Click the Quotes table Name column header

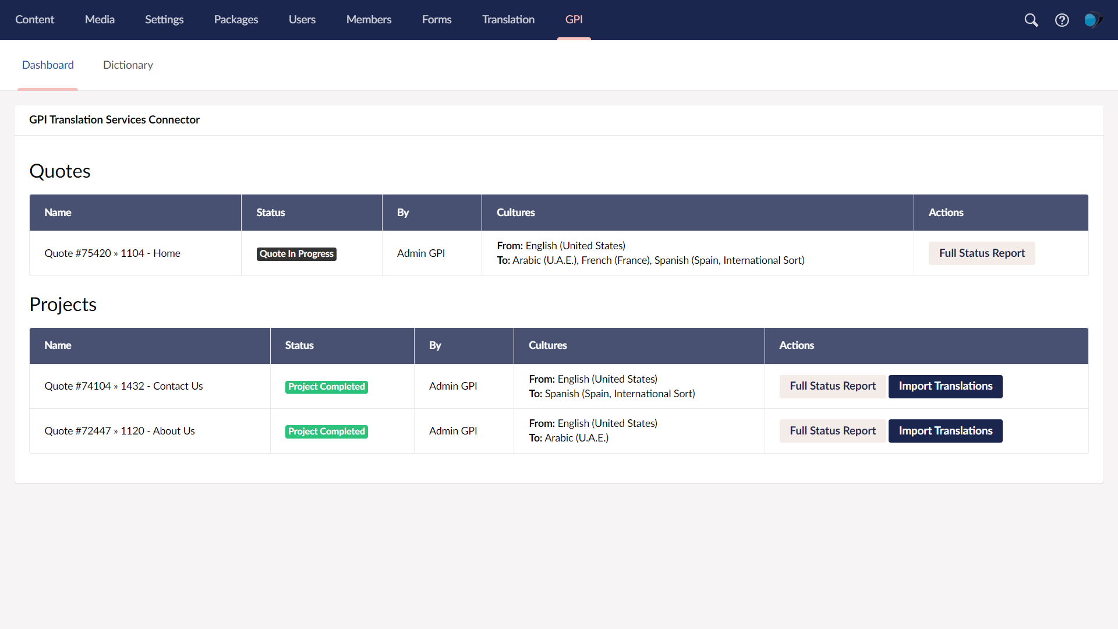(136, 213)
